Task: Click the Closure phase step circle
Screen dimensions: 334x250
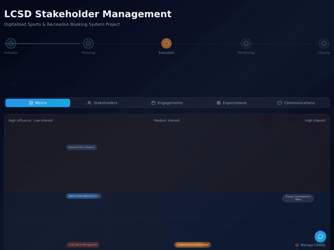Action: pyautogui.click(x=324, y=43)
